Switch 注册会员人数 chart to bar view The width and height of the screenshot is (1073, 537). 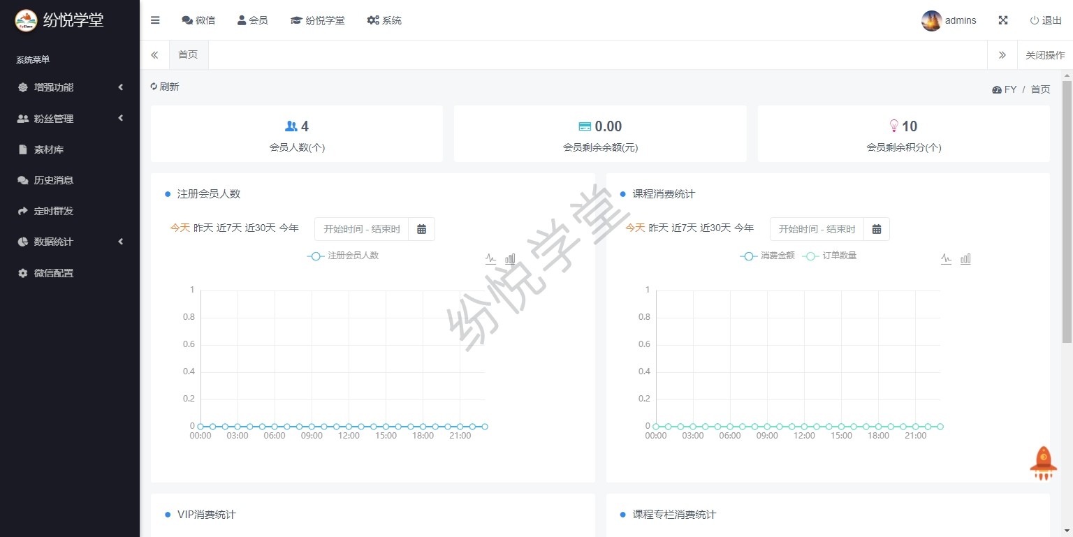[x=510, y=259]
